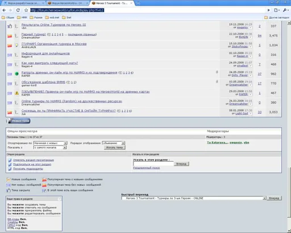Click the green status icon of Raper thread
The height and width of the screenshot is (233, 291).
(16, 74)
